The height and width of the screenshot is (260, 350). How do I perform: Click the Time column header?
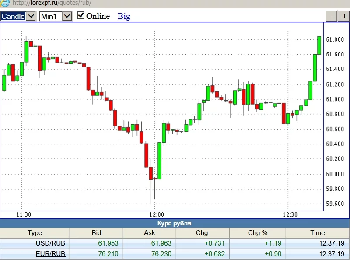[318, 233]
